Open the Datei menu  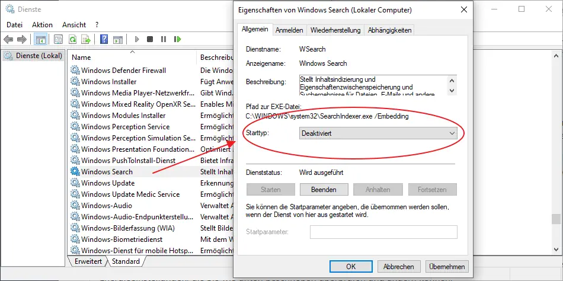tap(14, 25)
